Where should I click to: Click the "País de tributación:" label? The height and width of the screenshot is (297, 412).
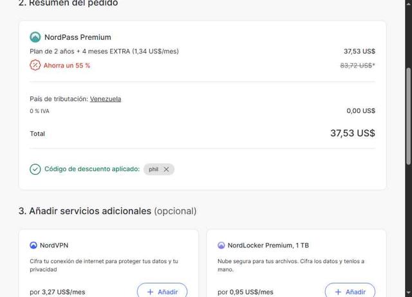[x=59, y=99]
